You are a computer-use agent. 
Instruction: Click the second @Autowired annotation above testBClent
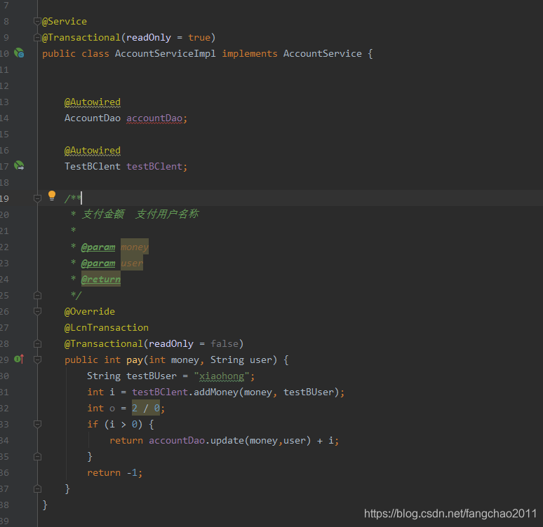[x=93, y=151]
